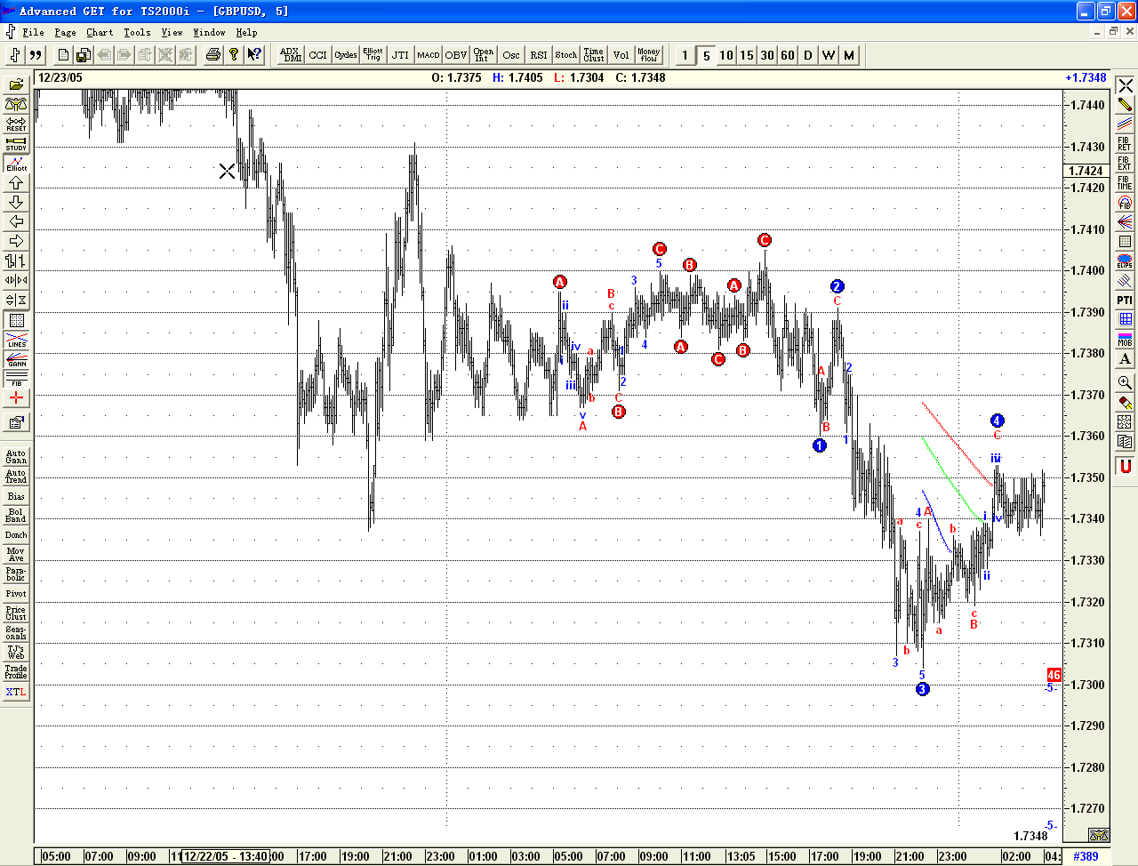The image size is (1138, 866).
Task: Open the Window menu
Action: [209, 32]
